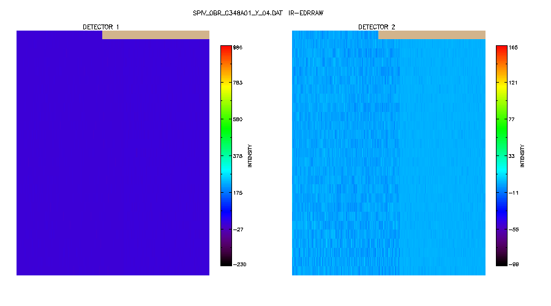
Task: Click the -99 label on Detector 2 scale
Action: pos(514,264)
